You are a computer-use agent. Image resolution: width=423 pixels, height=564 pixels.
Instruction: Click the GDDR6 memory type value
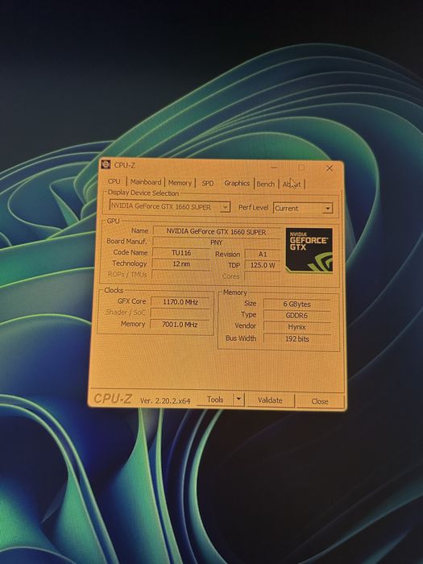point(297,316)
